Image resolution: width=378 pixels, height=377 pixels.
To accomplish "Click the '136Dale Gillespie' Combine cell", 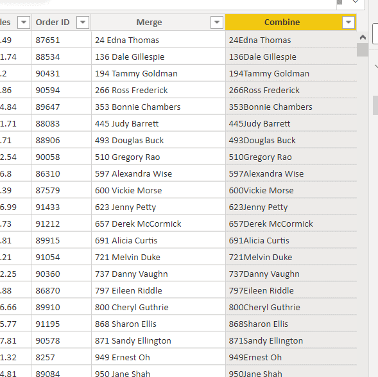I will 291,57.
